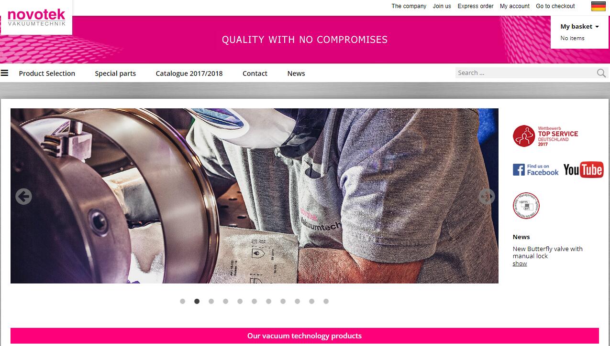Click into the Search input field
Viewport: 610px width, 346px height.
click(x=526, y=73)
